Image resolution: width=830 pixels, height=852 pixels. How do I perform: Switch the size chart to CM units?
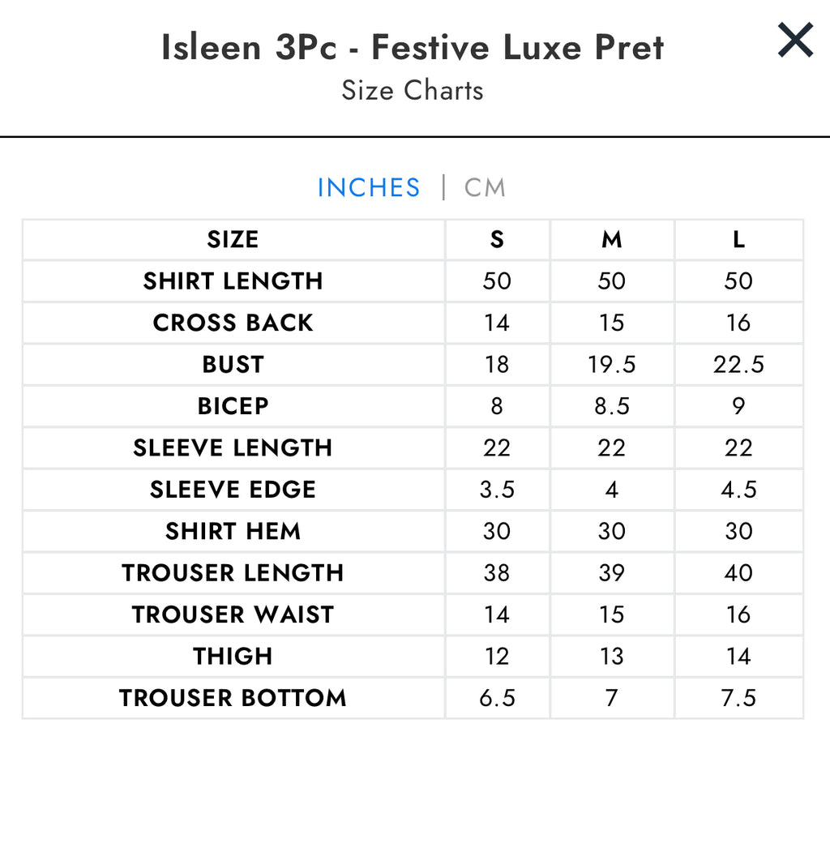[484, 187]
